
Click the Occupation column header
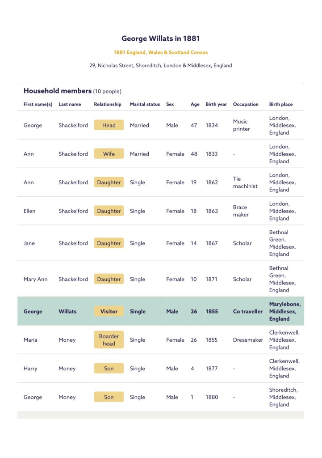[x=246, y=104]
